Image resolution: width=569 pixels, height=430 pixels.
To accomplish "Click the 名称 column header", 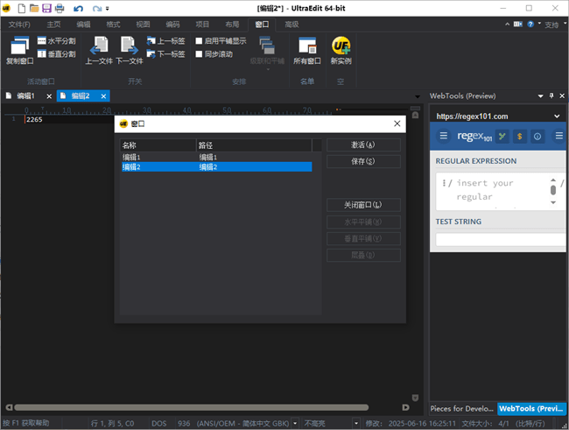I will pos(158,145).
